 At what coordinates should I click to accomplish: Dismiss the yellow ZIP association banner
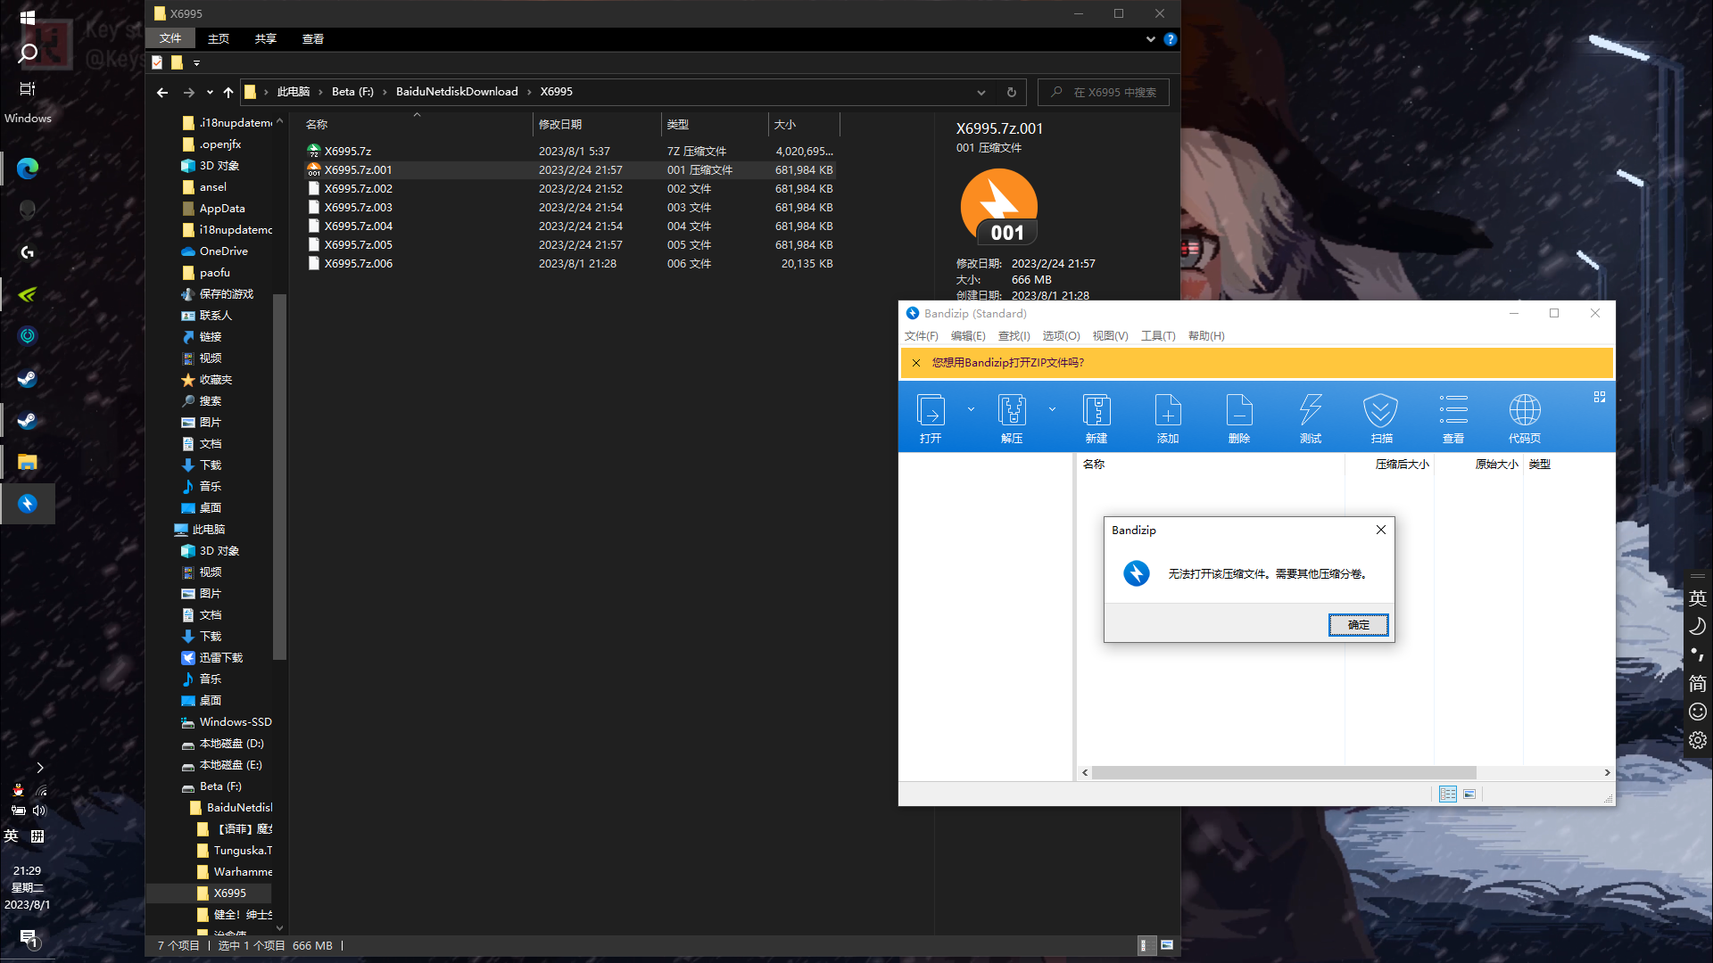tap(916, 363)
